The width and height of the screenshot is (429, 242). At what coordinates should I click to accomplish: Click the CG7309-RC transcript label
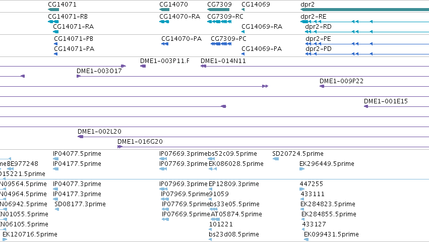(x=225, y=17)
